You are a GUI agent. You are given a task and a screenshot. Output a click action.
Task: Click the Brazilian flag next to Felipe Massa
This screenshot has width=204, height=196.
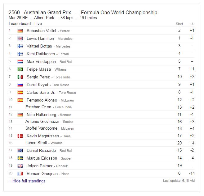click(20, 69)
